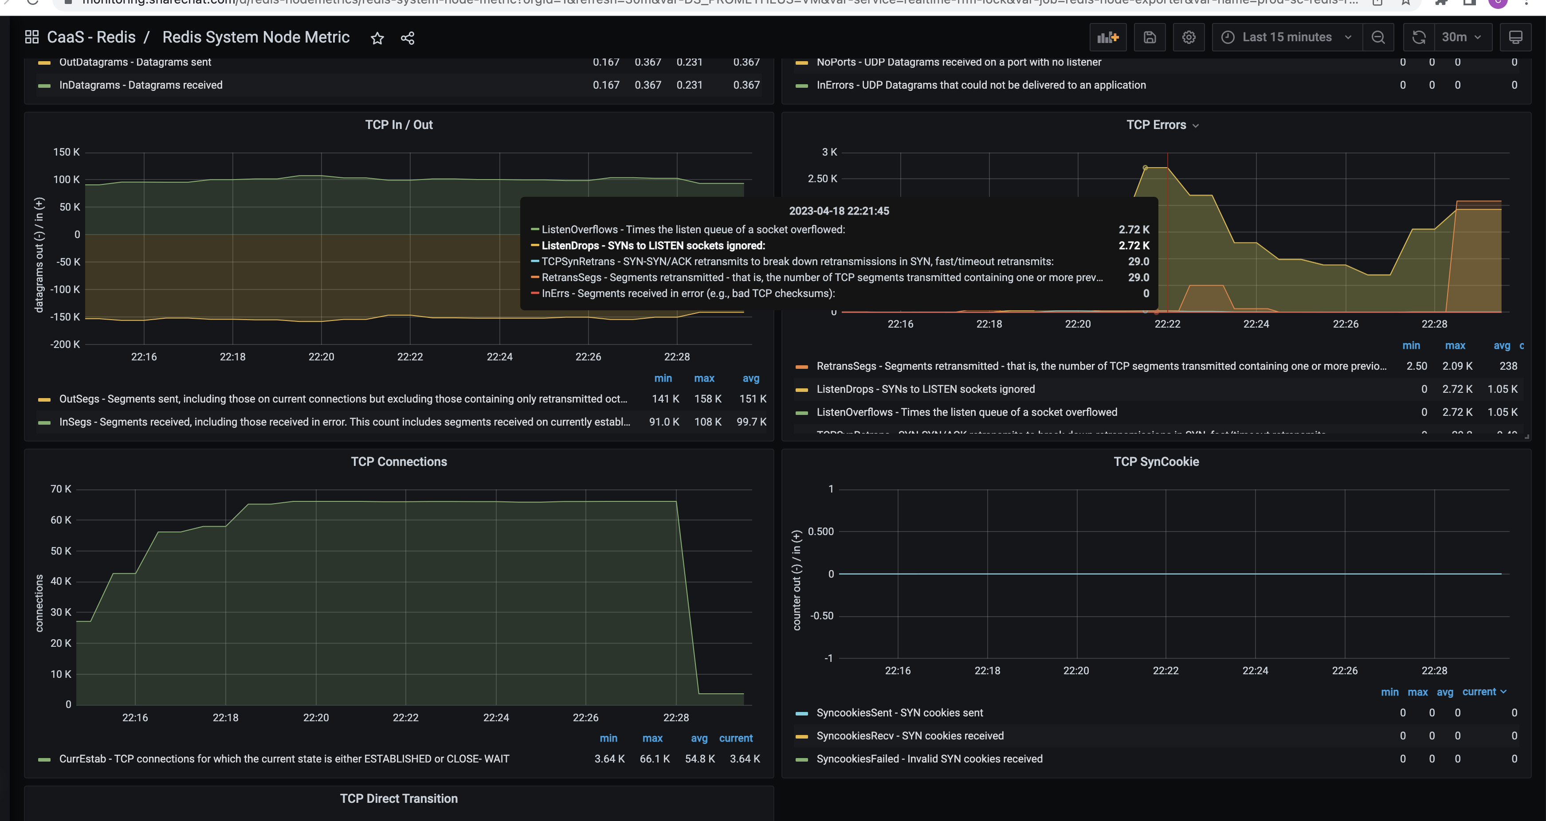The width and height of the screenshot is (1546, 821).
Task: Refresh the dashboard data
Action: click(x=1419, y=37)
